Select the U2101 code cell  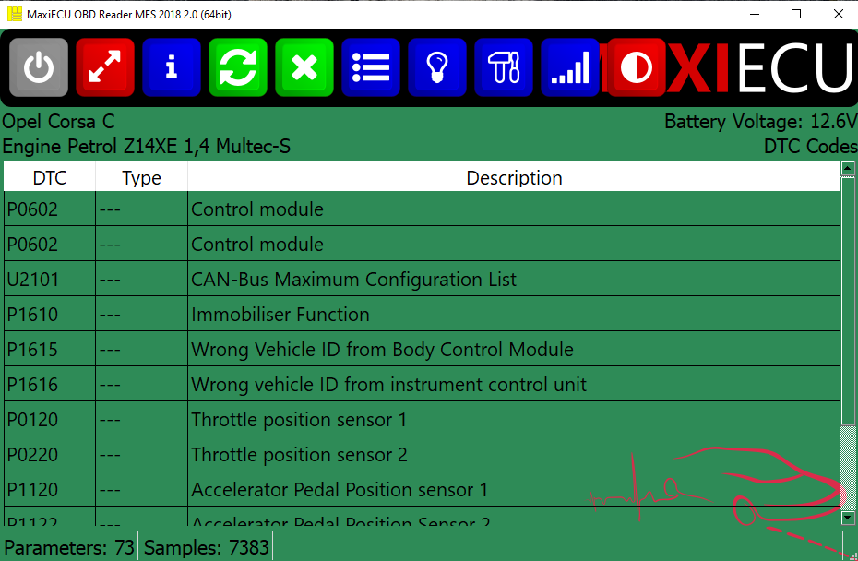point(49,280)
